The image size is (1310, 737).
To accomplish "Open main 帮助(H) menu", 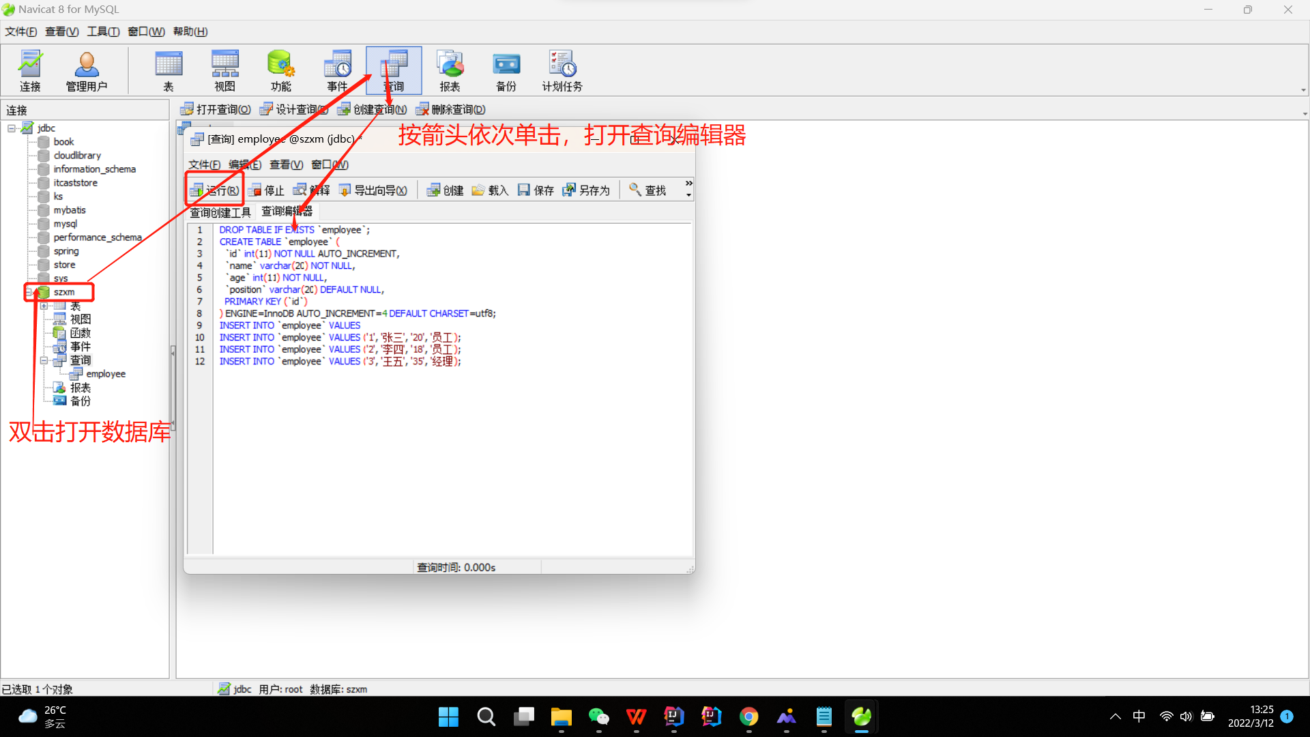I will pyautogui.click(x=190, y=31).
